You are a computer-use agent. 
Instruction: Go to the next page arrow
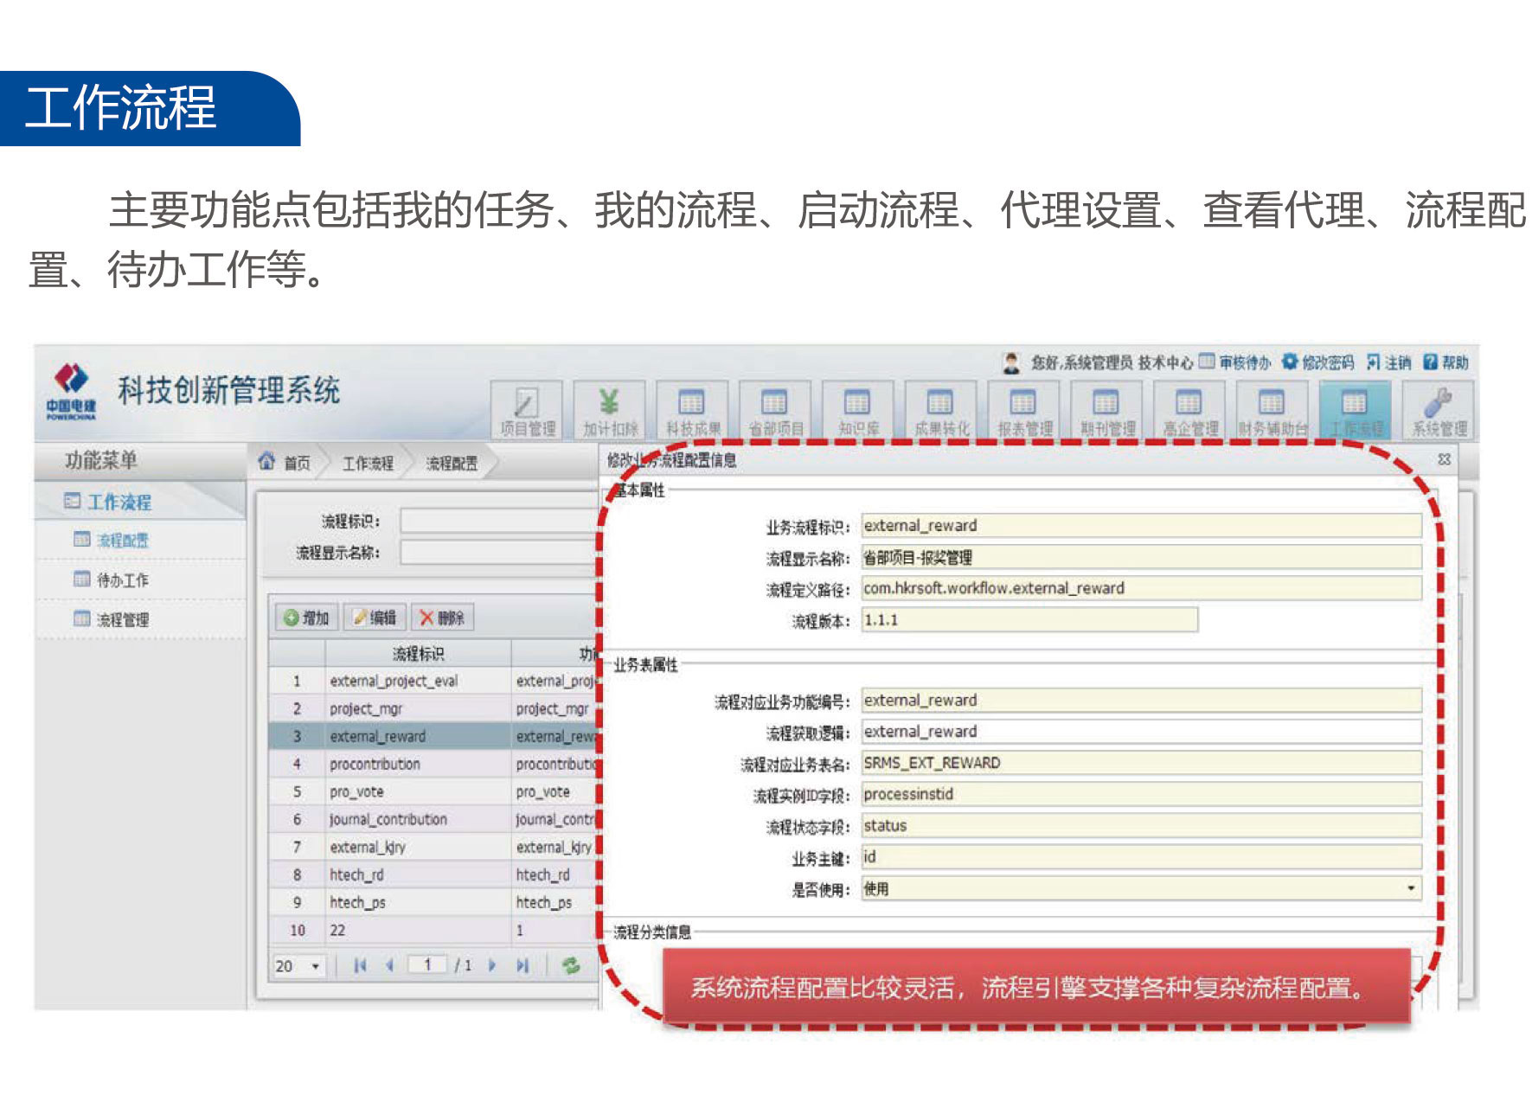pos(492,965)
